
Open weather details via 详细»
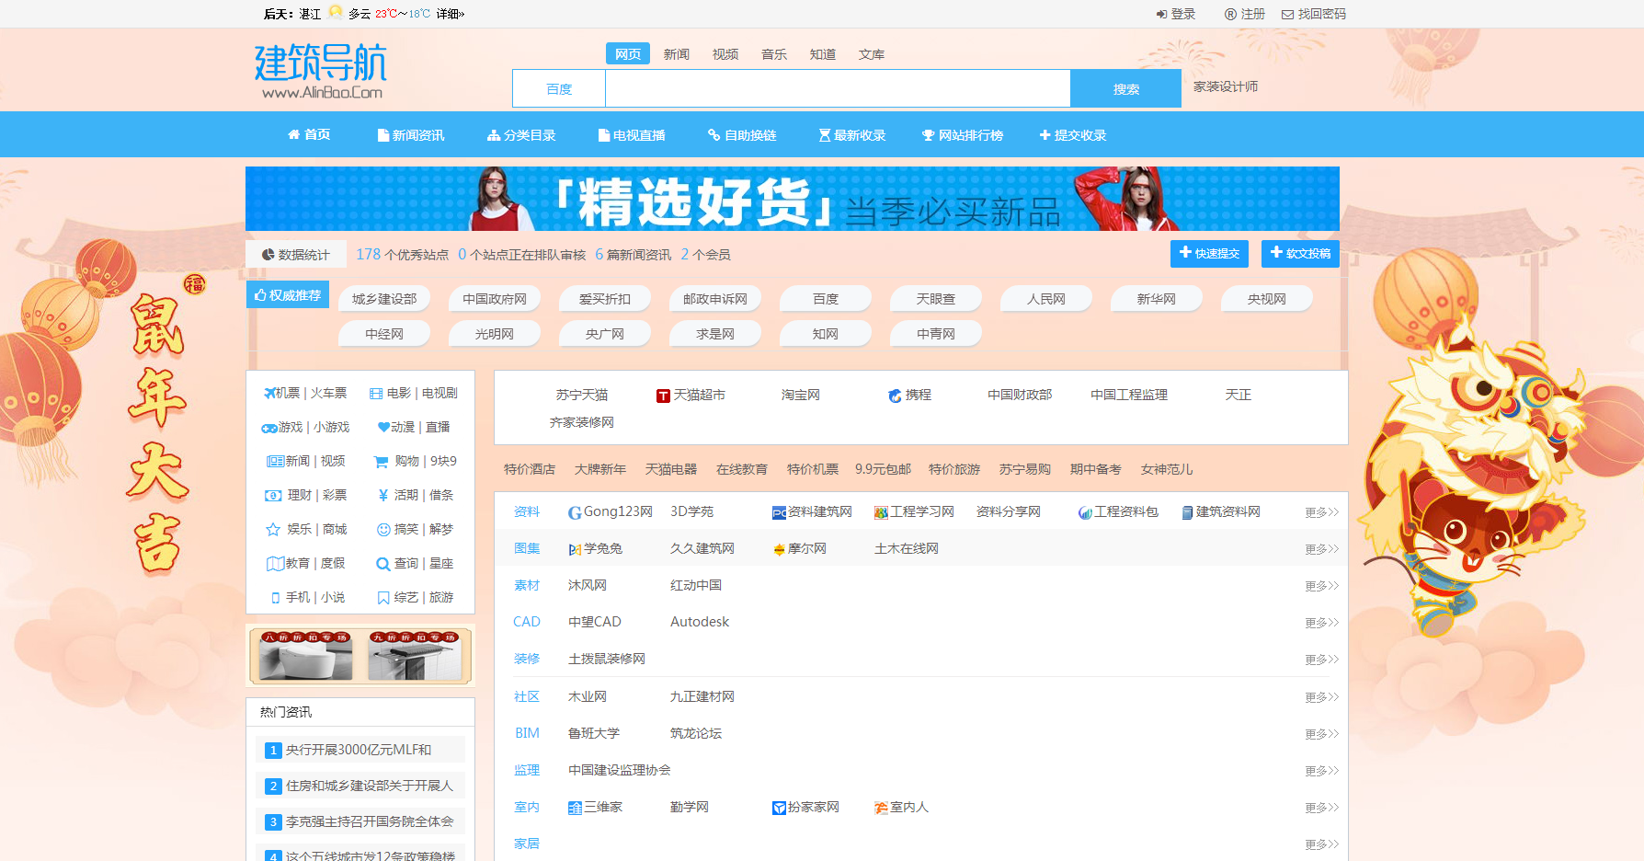click(x=451, y=14)
